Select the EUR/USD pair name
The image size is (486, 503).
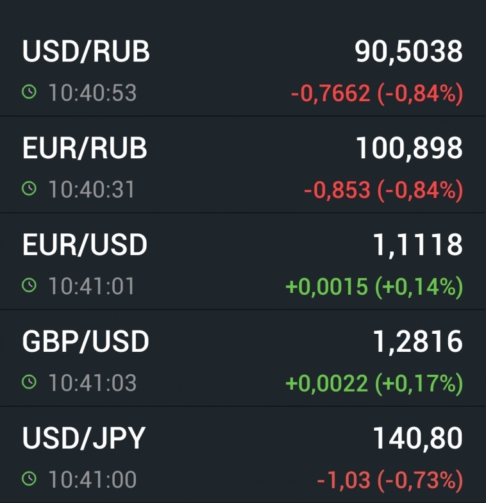tap(85, 245)
